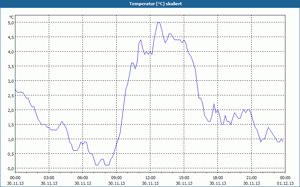
Task: Select the 06:00 time label
Action: (x=82, y=178)
